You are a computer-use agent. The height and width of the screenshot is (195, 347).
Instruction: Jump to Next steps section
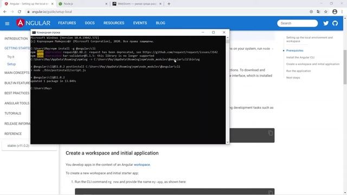point(293,77)
